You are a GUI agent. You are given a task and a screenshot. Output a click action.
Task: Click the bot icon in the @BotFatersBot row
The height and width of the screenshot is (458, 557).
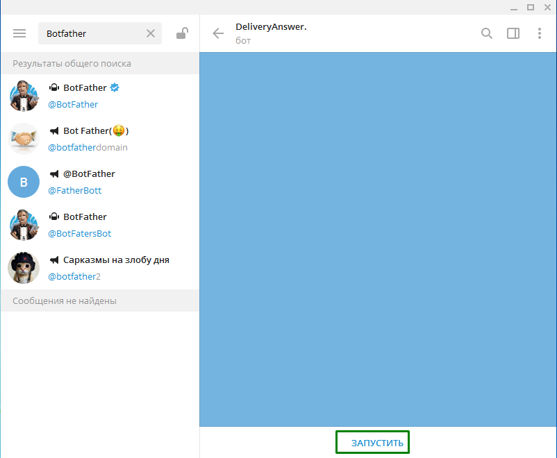[54, 217]
